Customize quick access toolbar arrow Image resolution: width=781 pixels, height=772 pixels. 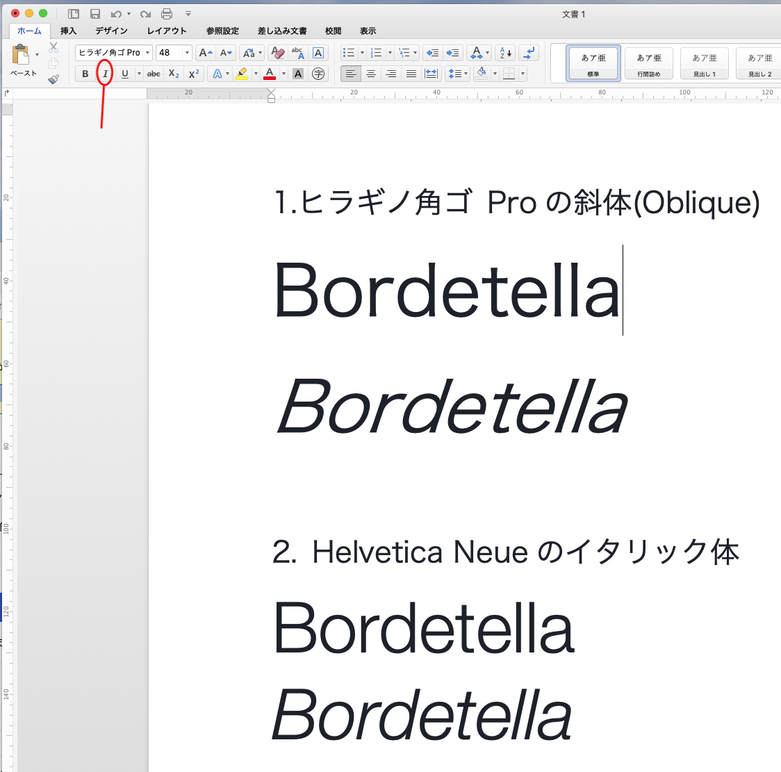coord(188,14)
